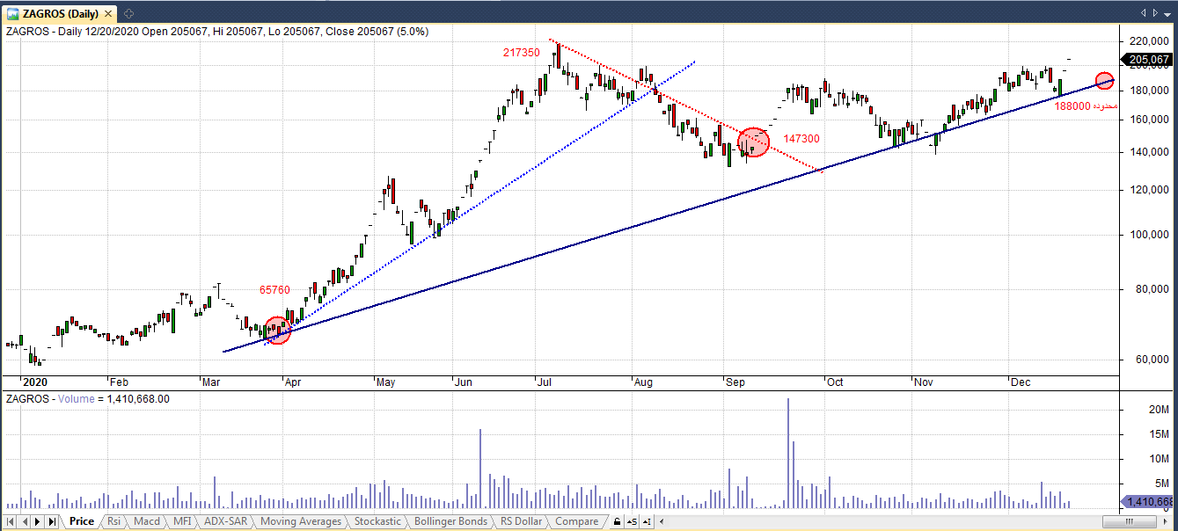
Task: Toggle the interval link I button
Action: [645, 522]
